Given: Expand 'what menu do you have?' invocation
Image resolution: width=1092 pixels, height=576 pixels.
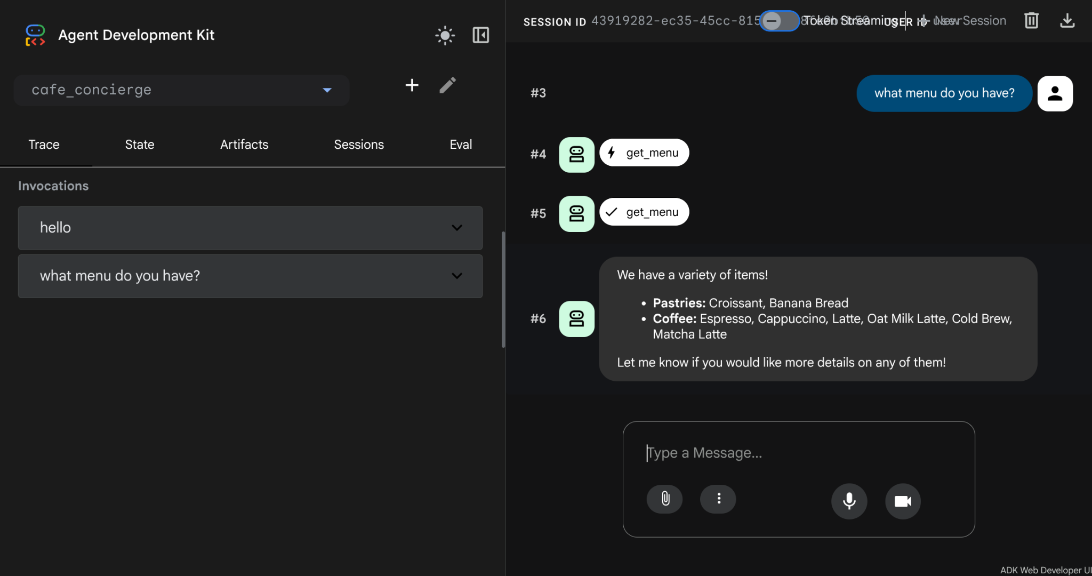Looking at the screenshot, I should [x=250, y=276].
